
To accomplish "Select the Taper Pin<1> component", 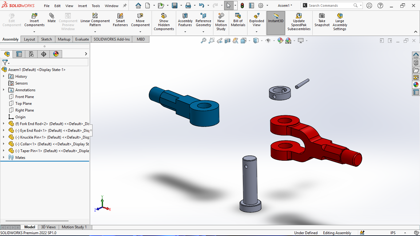I will coord(49,151).
